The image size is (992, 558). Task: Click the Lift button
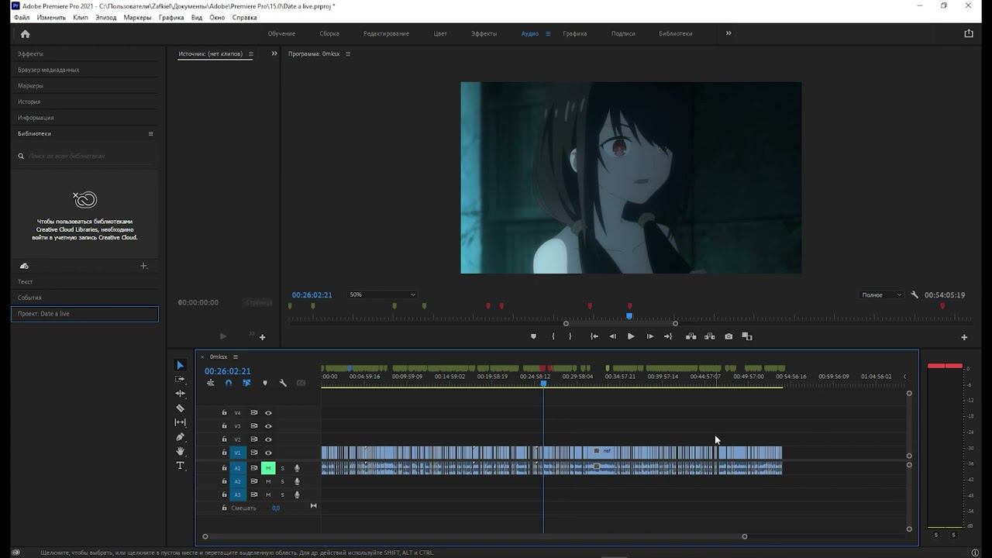[x=691, y=336]
